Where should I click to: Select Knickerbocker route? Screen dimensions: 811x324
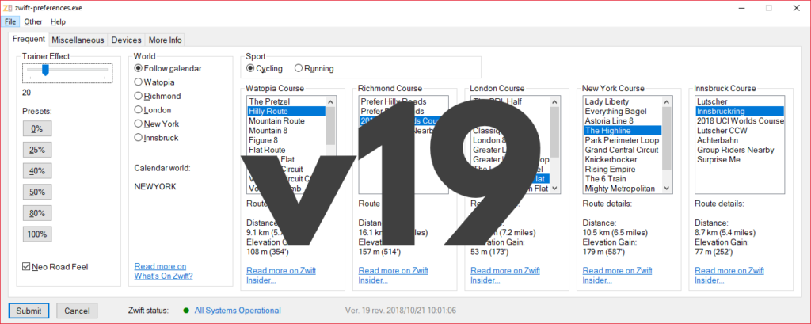tap(623, 159)
